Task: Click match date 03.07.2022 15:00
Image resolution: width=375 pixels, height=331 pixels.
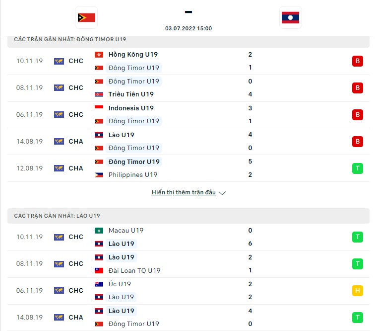Action: coord(188,28)
